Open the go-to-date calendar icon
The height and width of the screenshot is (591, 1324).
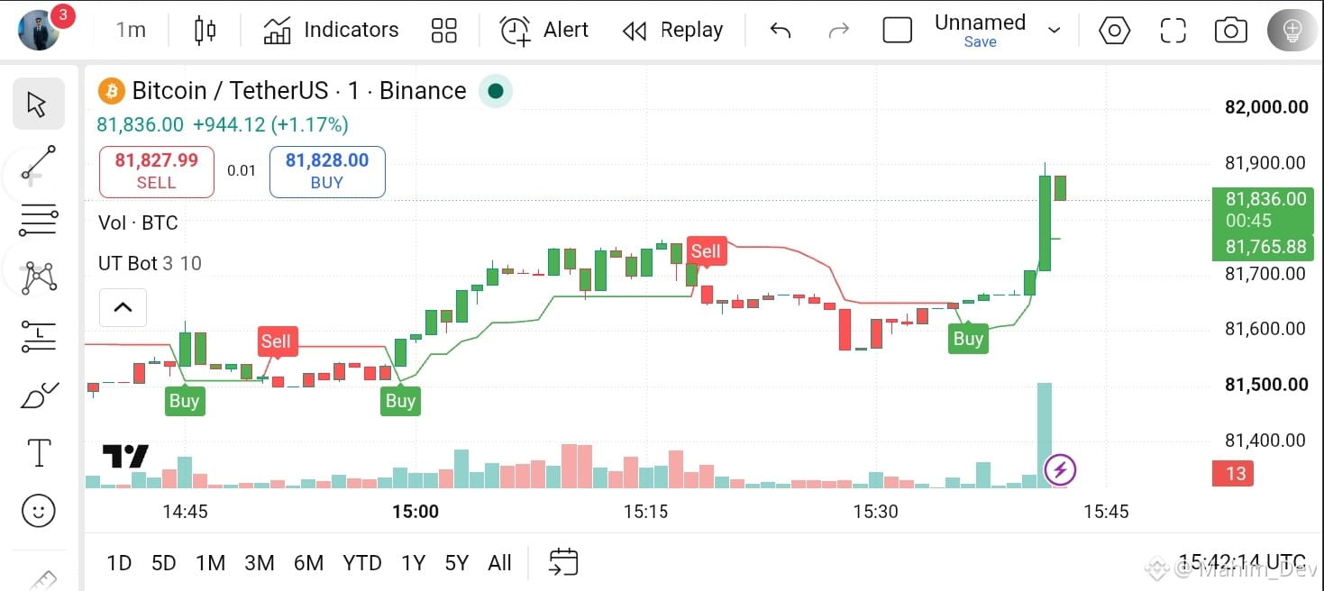(x=563, y=563)
